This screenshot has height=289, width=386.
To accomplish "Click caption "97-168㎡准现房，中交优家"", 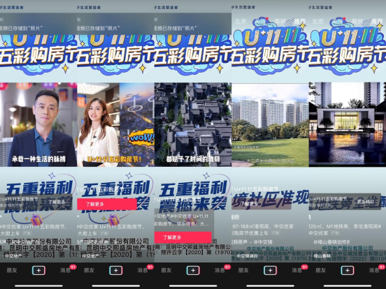I will [263, 226].
